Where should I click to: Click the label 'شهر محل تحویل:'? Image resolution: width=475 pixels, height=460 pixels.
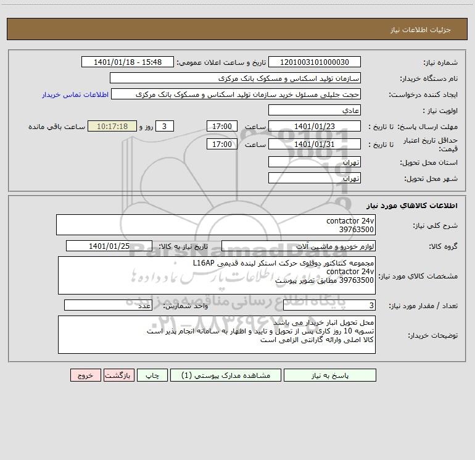click(431, 178)
